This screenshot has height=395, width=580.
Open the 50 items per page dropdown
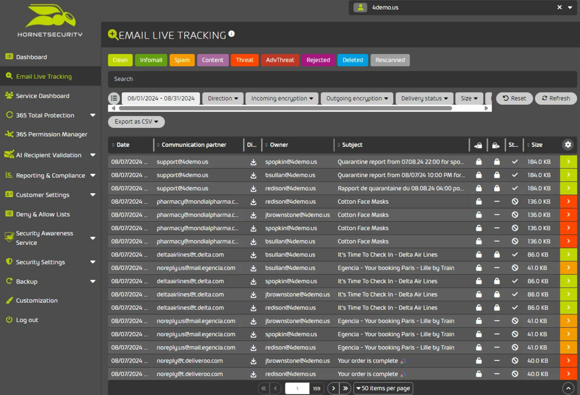[x=383, y=388]
